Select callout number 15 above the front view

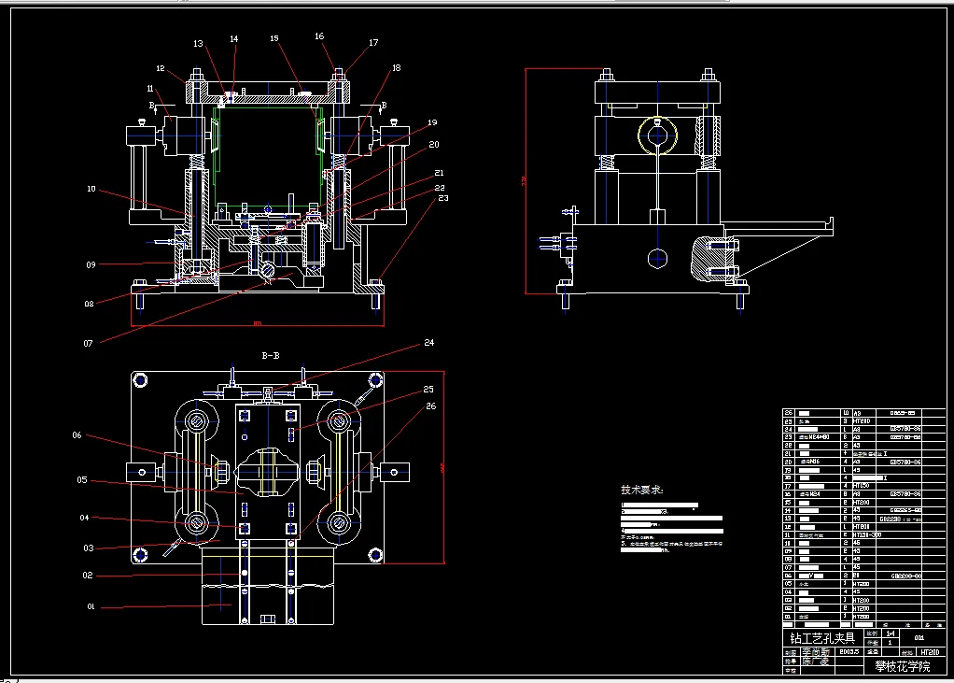(274, 38)
